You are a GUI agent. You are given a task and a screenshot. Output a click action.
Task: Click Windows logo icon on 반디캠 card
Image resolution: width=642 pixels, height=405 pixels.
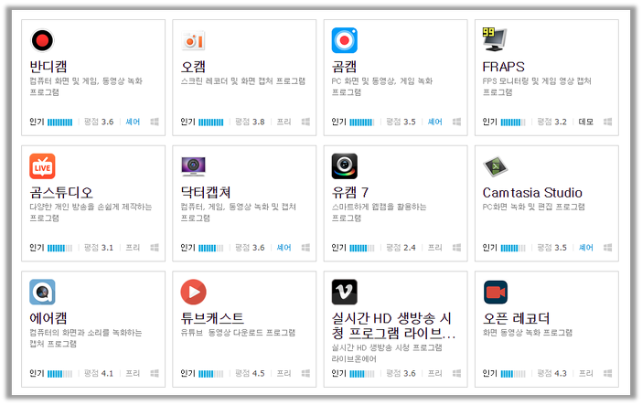click(x=155, y=122)
